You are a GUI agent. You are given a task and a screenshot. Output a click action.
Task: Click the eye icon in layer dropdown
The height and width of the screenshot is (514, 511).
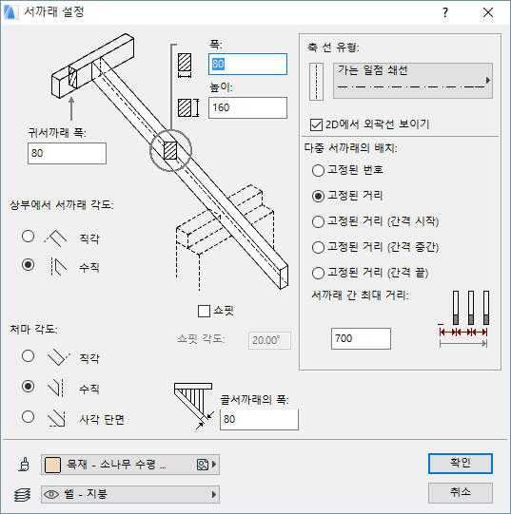[51, 494]
